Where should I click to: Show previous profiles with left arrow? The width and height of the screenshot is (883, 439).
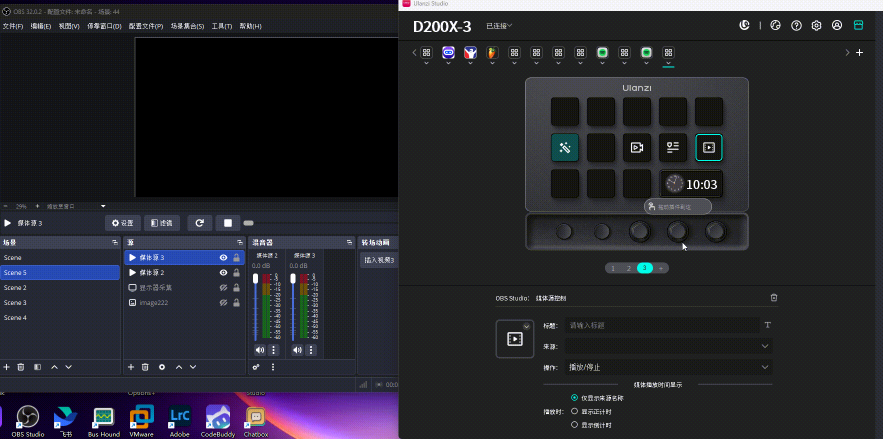click(414, 52)
